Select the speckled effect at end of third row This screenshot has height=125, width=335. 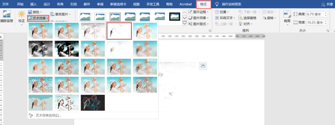click(x=145, y=67)
